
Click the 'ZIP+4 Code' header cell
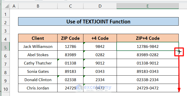(148, 38)
